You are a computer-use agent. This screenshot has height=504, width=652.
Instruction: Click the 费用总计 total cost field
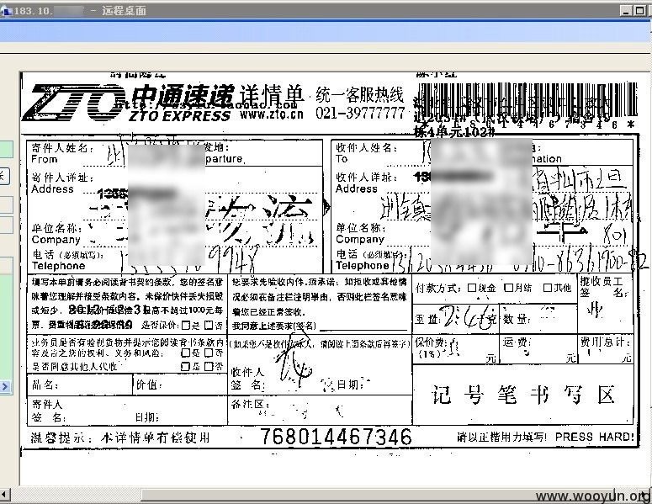coord(606,349)
